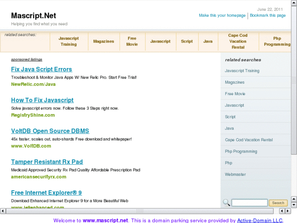Open Free Movie in the sidebar

coord(235,94)
